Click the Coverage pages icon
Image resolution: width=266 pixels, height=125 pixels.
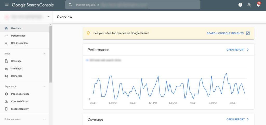tap(6, 61)
